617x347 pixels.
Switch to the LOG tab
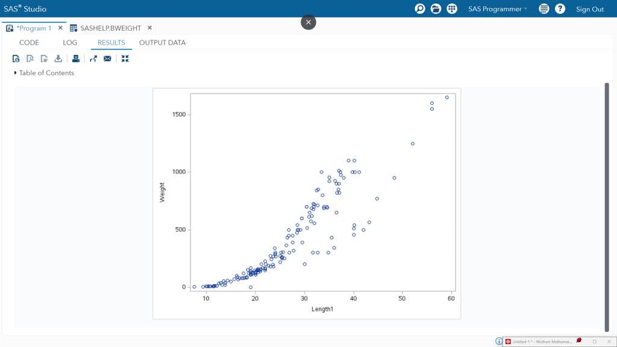pyautogui.click(x=69, y=42)
